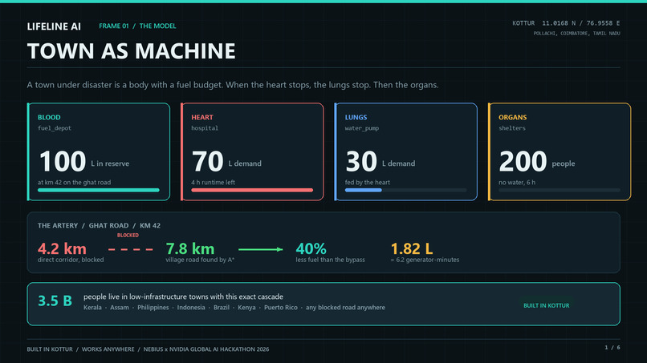647x363 pixels.
Task: Click the TOWN AS MACHINE heading
Action: [x=131, y=51]
